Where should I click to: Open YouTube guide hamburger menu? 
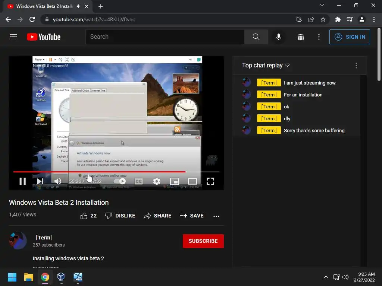coord(13,37)
